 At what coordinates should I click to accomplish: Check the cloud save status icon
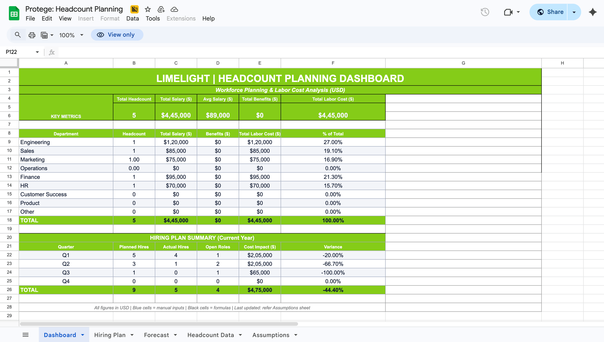(174, 9)
